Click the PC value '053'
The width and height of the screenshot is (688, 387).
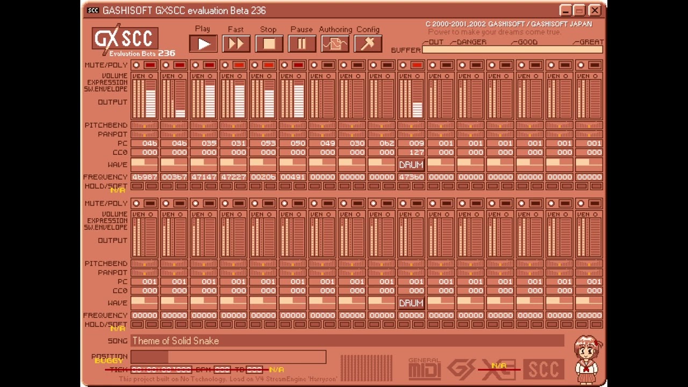point(268,144)
